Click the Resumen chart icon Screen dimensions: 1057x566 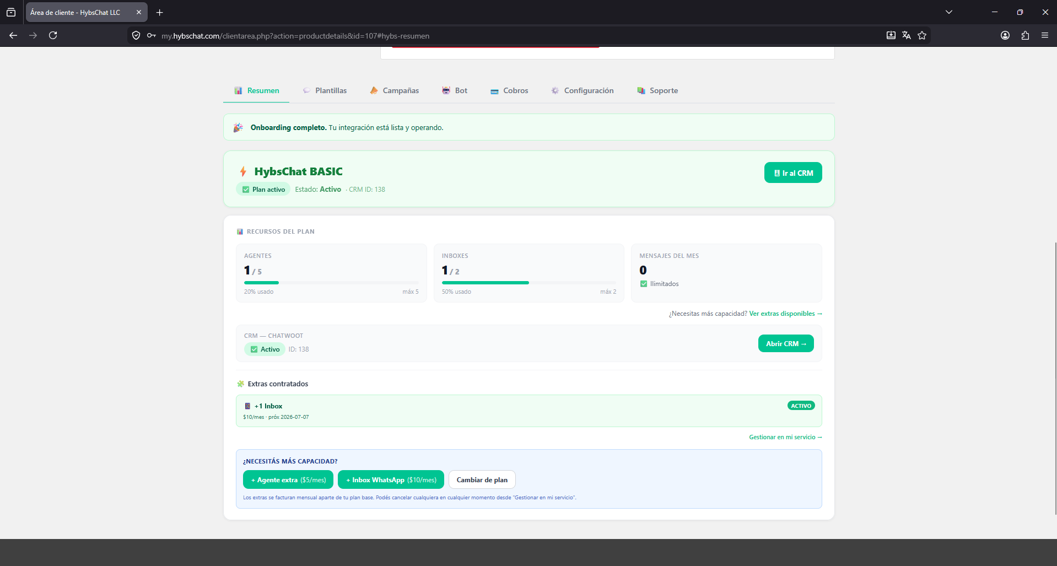[238, 90]
